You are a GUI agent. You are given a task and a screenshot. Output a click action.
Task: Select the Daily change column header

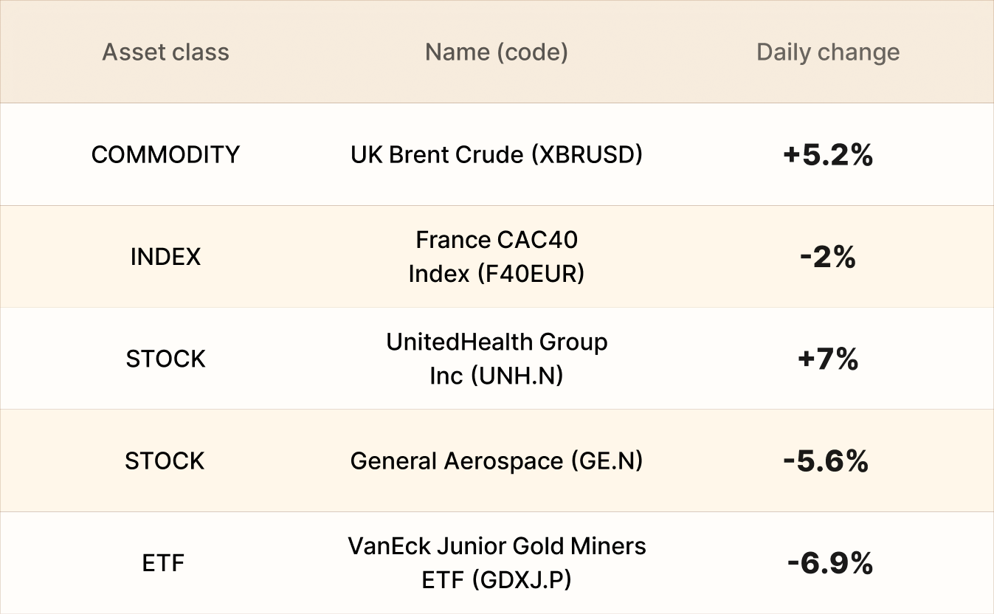(828, 52)
